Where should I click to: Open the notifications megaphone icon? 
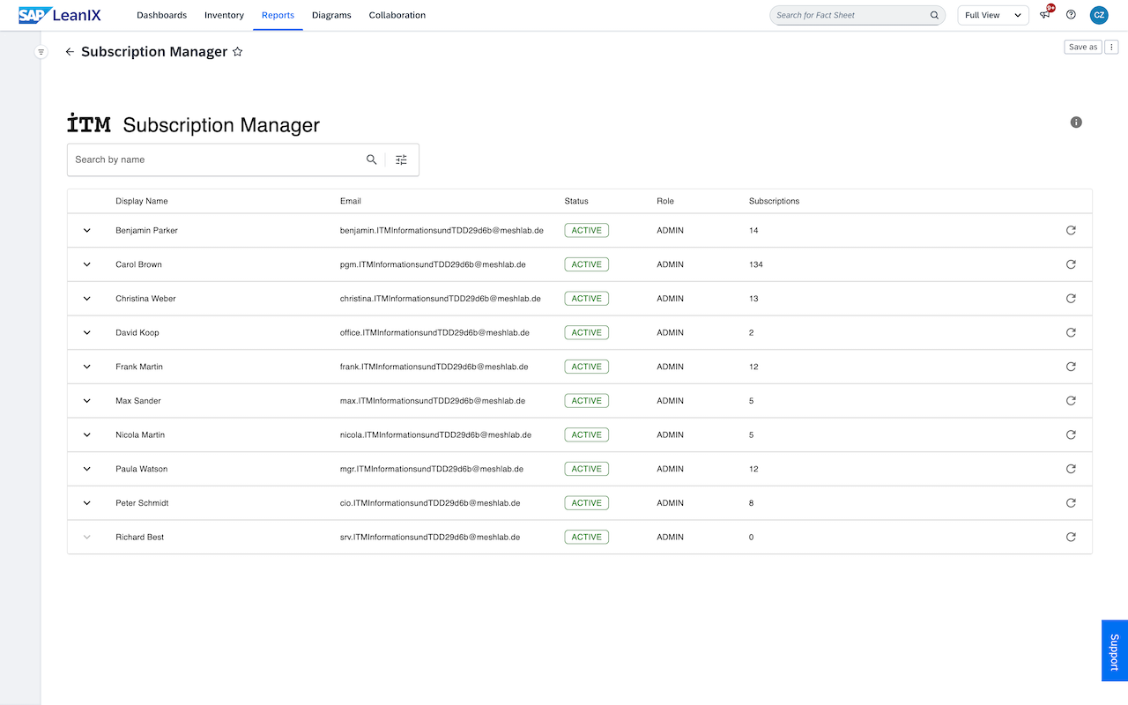(1045, 15)
